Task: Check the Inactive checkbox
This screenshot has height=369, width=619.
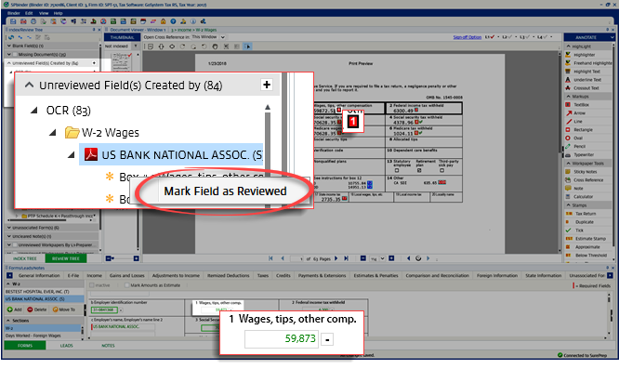Action: [92, 285]
